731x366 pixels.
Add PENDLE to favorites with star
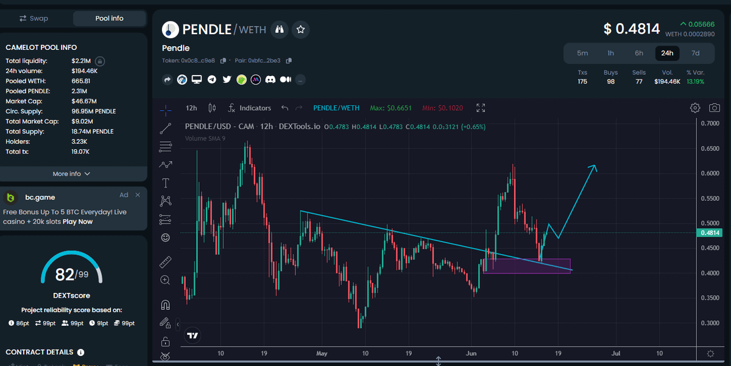pyautogui.click(x=300, y=29)
